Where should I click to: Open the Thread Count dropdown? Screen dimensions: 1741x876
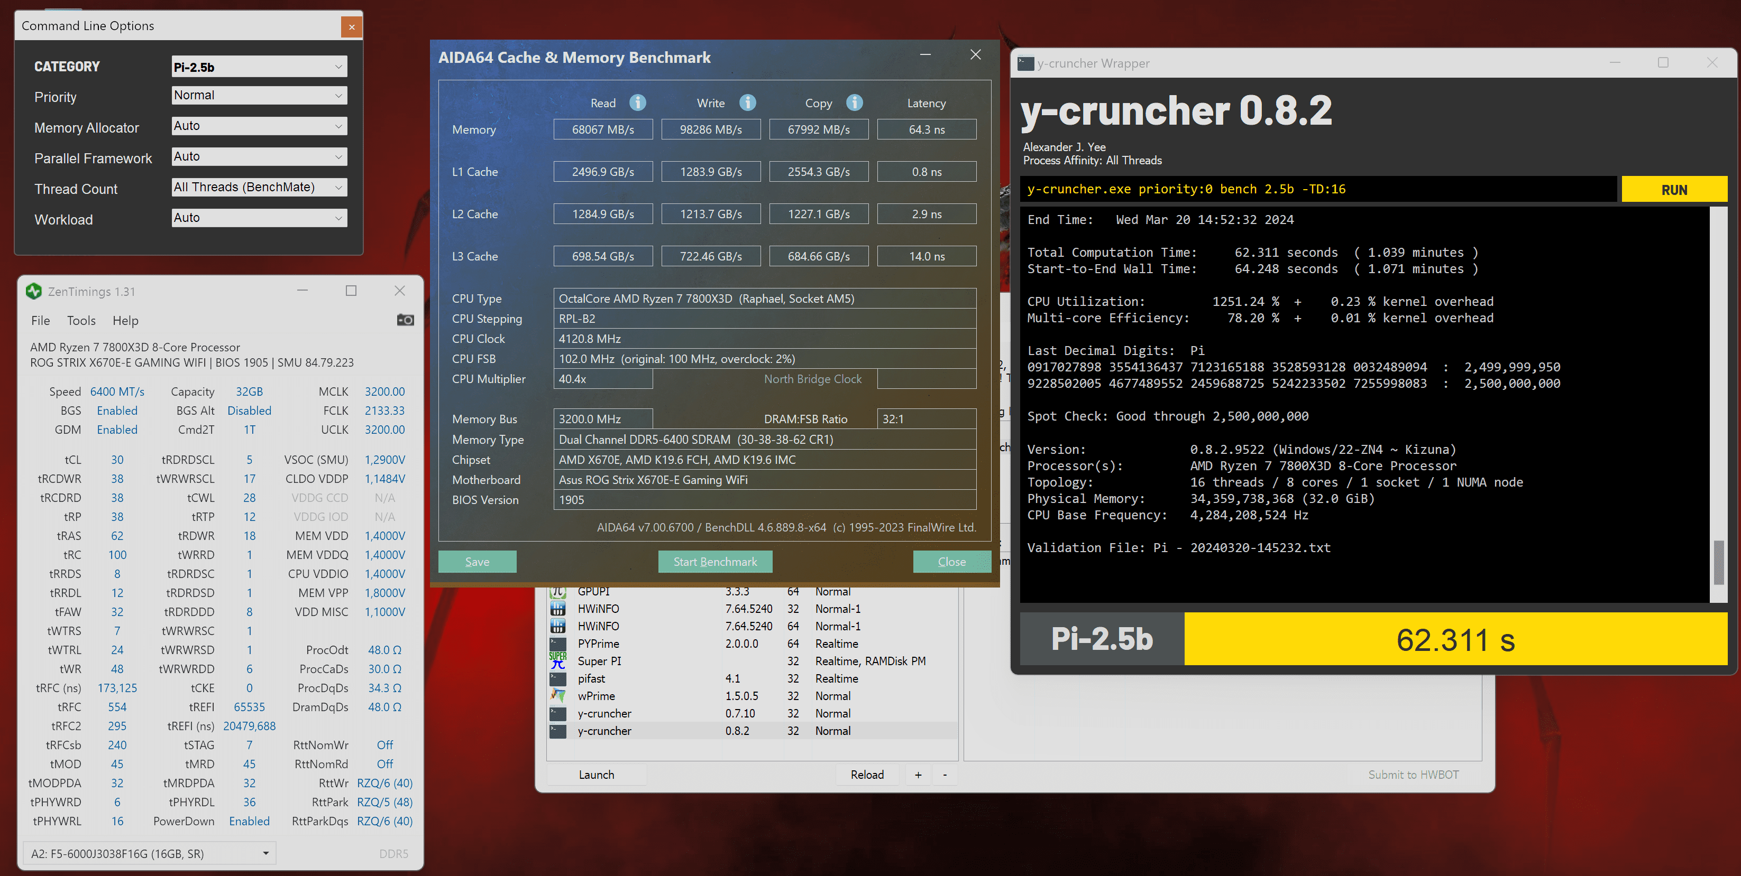coord(259,187)
